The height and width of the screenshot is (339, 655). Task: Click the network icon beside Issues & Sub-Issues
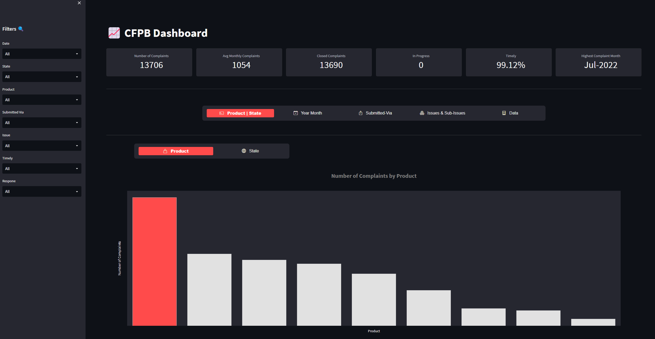(422, 113)
